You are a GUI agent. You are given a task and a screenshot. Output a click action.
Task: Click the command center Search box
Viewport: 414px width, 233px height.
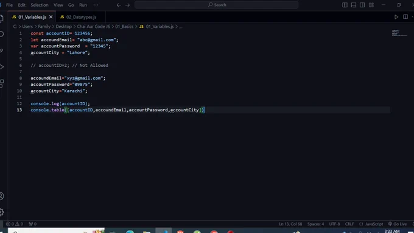pyautogui.click(x=217, y=5)
